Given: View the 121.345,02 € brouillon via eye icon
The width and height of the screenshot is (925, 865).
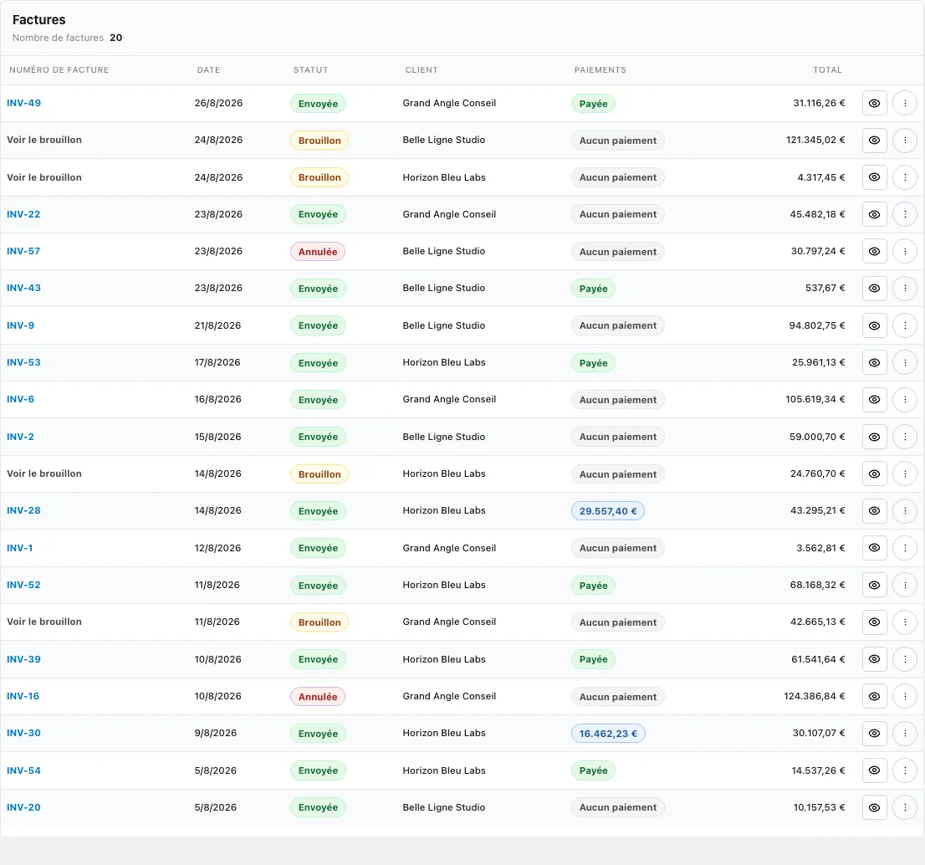Looking at the screenshot, I should (874, 141).
